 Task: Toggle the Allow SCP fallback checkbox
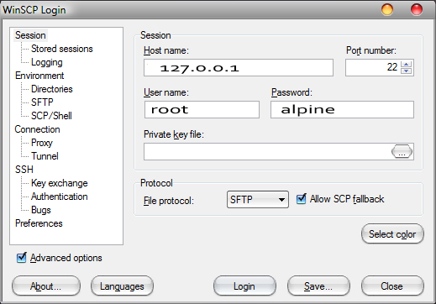[x=302, y=199]
